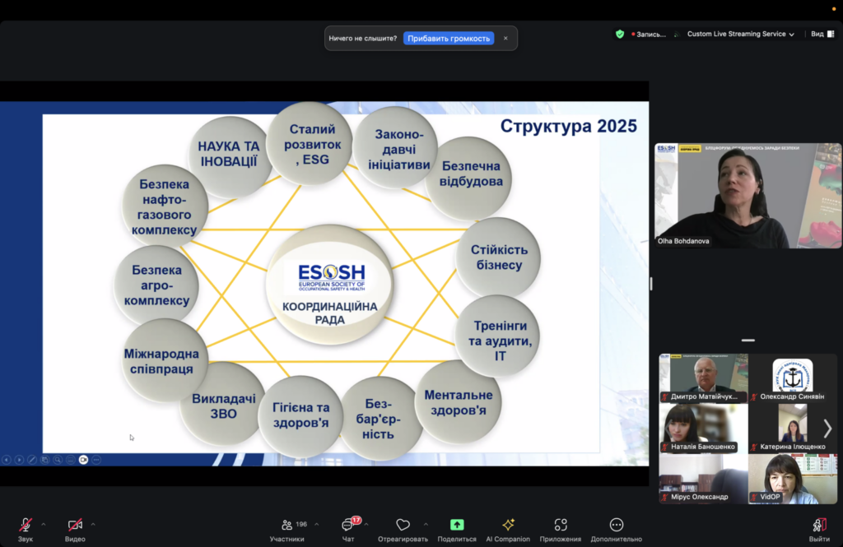Unmute the microphone with the Звук button
The height and width of the screenshot is (547, 843).
pyautogui.click(x=26, y=526)
